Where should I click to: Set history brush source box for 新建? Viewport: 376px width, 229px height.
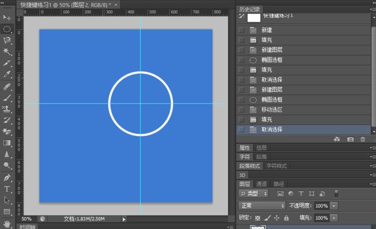[x=241, y=30]
